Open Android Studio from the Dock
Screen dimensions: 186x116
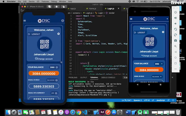click(x=140, y=112)
